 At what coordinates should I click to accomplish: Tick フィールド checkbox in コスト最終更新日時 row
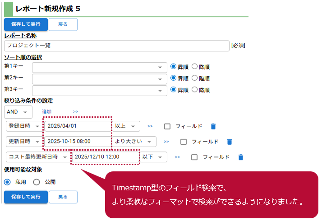[194, 157]
